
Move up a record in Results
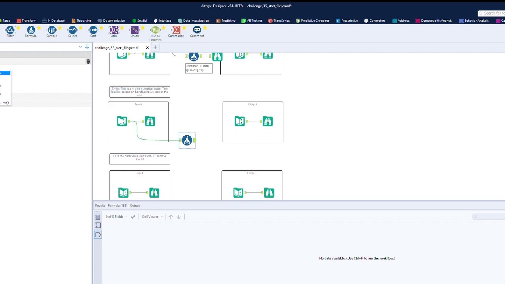tap(171, 217)
